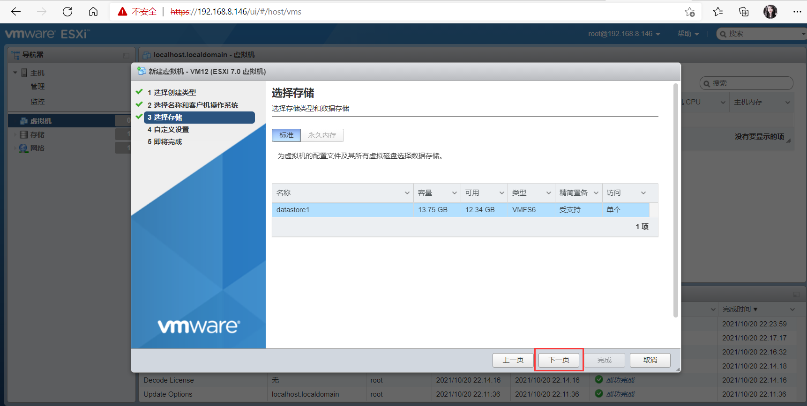This screenshot has height=406, width=807.
Task: Select the datastore1 row
Action: [x=461, y=210]
